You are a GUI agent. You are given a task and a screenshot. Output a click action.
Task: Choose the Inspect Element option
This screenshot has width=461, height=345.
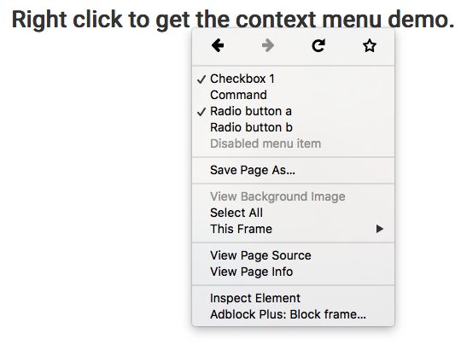click(x=293, y=298)
